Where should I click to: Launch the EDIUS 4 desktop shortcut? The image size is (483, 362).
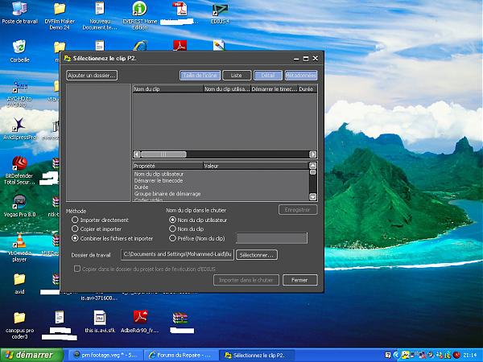coord(220,13)
